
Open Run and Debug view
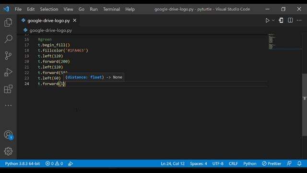8,73
